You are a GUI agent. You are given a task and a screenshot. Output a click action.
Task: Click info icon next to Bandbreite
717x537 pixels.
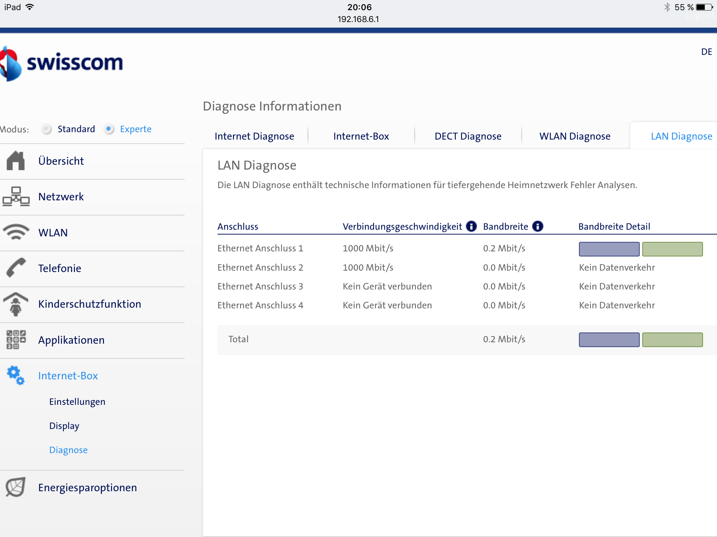[537, 227]
